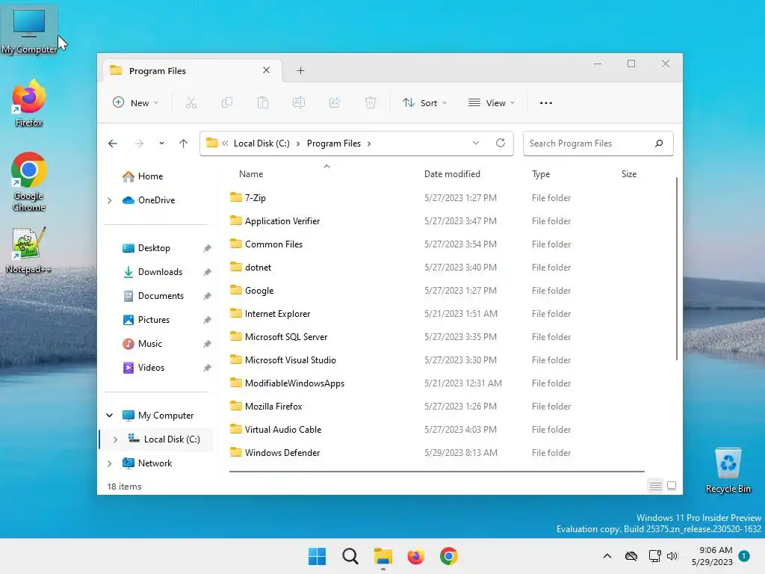The image size is (765, 574).
Task: Open the View dropdown menu
Action: [x=492, y=103]
